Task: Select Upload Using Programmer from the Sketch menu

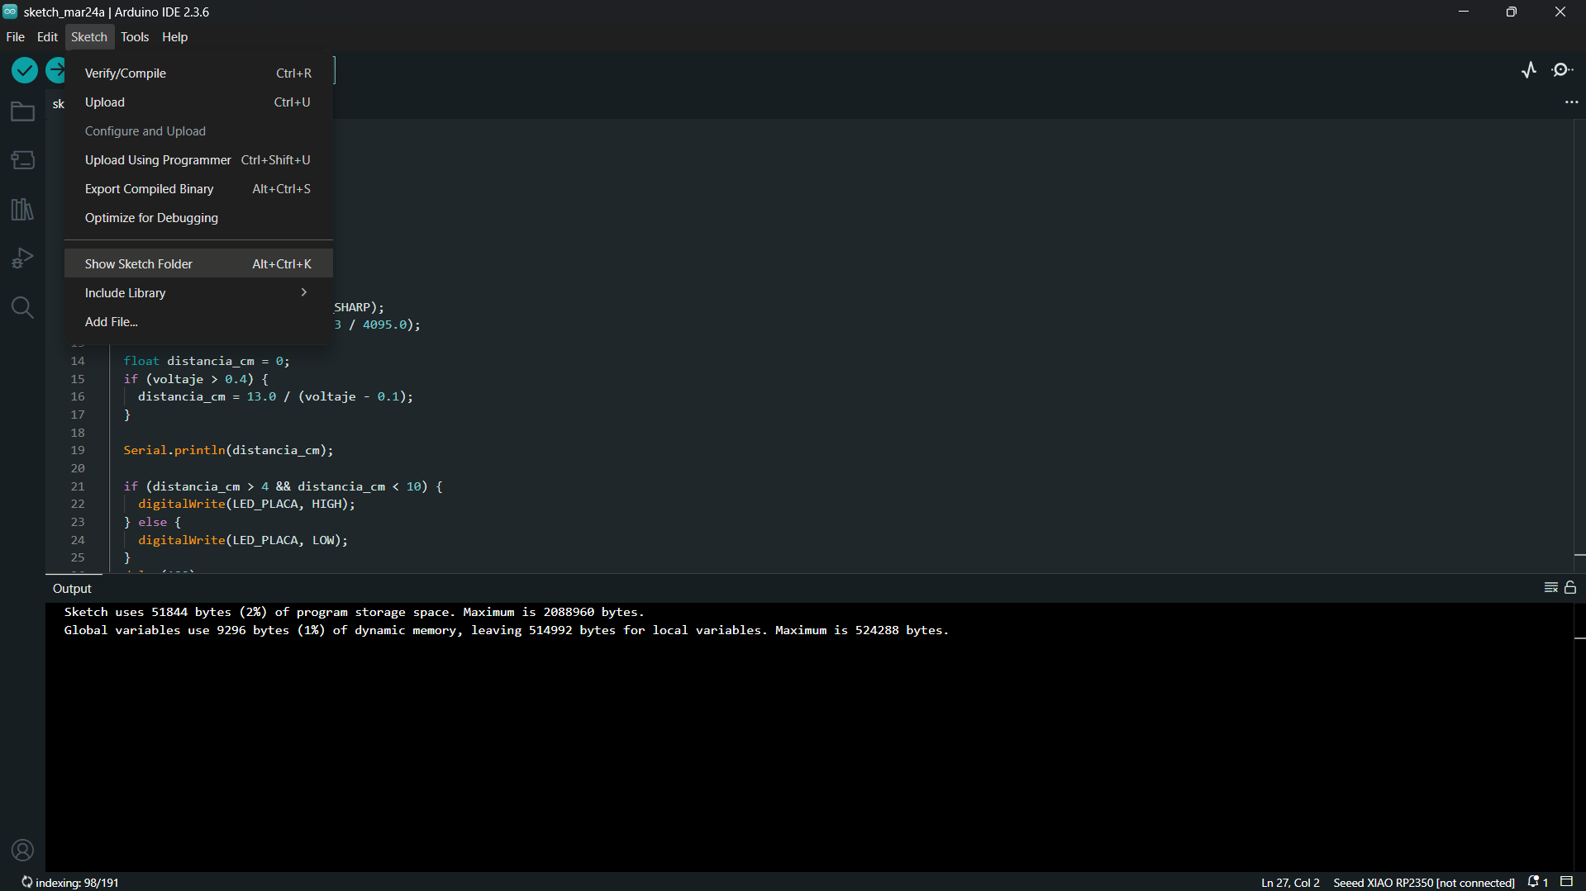Action: click(x=157, y=159)
